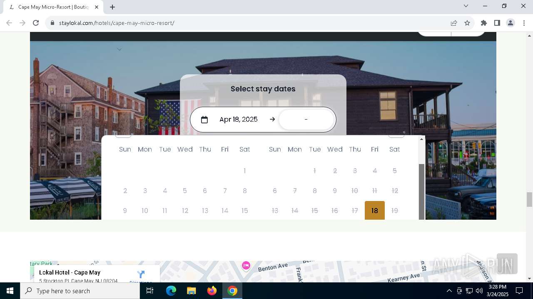This screenshot has height=299, width=533.
Task: Open Directions on the map card
Action: (141, 277)
